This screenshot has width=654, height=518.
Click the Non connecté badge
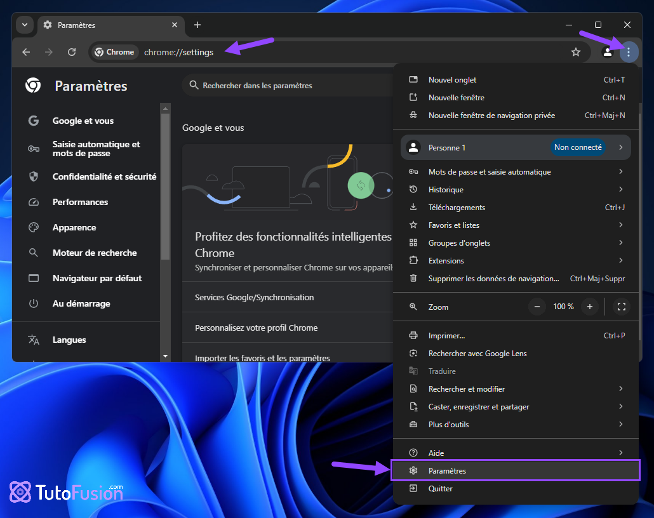click(578, 147)
